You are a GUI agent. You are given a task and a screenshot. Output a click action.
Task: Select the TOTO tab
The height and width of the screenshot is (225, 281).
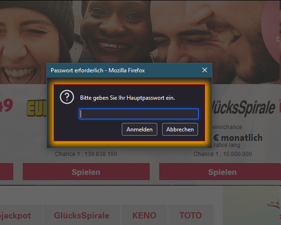tap(190, 215)
